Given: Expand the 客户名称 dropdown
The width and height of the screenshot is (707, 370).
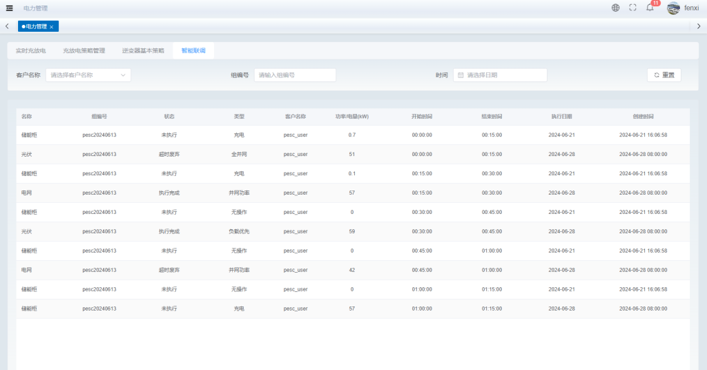Looking at the screenshot, I should click(88, 75).
